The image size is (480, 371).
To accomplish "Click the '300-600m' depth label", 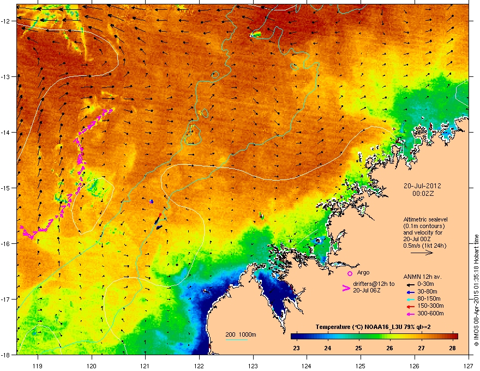I will [x=430, y=314].
